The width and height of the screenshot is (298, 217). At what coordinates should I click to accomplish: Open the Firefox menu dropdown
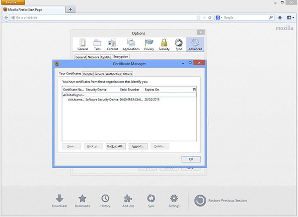(x=13, y=2)
